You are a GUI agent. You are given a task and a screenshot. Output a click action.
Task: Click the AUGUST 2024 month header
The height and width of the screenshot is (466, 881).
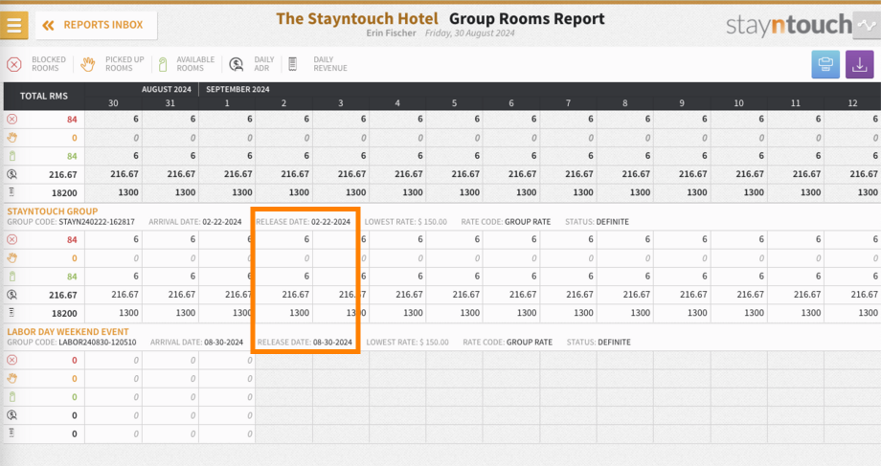coord(167,89)
